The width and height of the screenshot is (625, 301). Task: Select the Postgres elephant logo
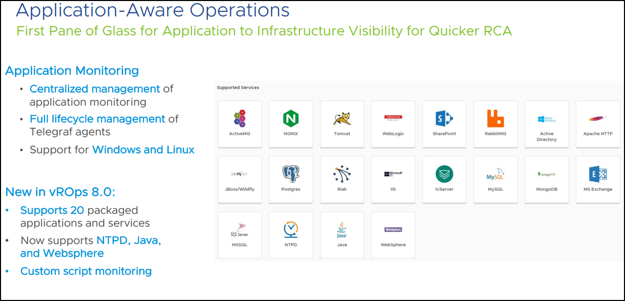pos(290,174)
